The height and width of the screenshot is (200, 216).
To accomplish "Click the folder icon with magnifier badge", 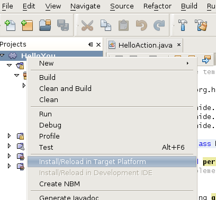I will (21, 146).
